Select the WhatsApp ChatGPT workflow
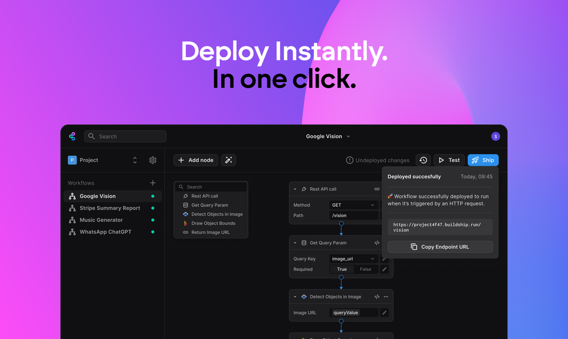The width and height of the screenshot is (568, 339). 113,232
